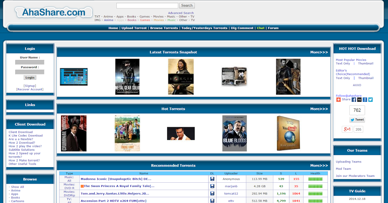Go to Home in navigation bar

click(x=113, y=28)
